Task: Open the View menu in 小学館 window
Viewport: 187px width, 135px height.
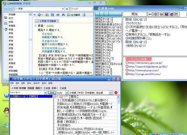Action: tap(29, 83)
